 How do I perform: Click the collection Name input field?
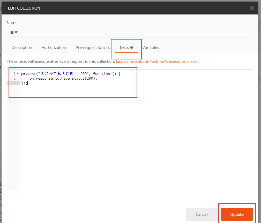pyautogui.click(x=130, y=33)
